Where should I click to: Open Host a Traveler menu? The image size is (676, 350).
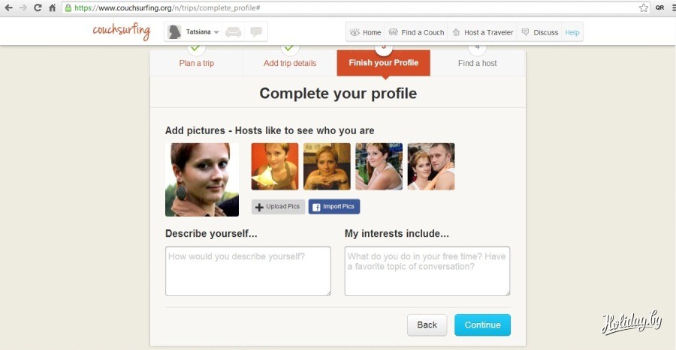tap(482, 32)
